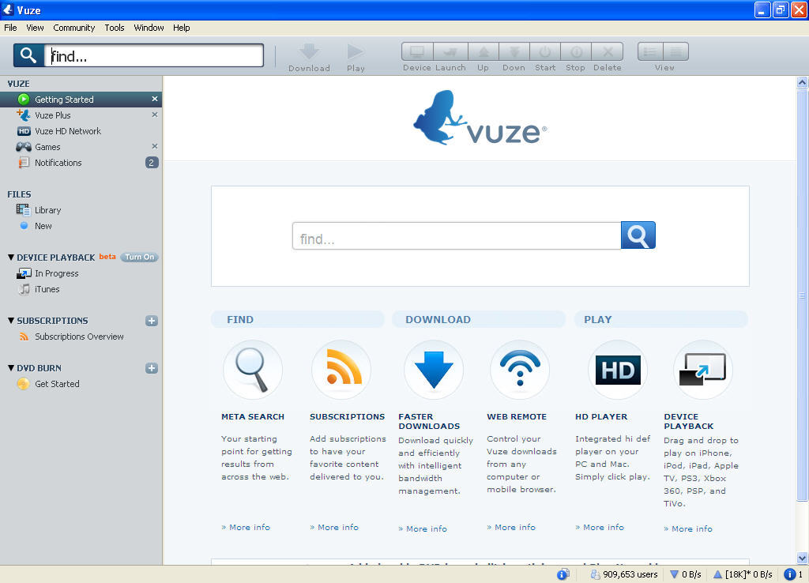This screenshot has height=583, width=809.
Task: Open the Community menu
Action: (x=73, y=28)
